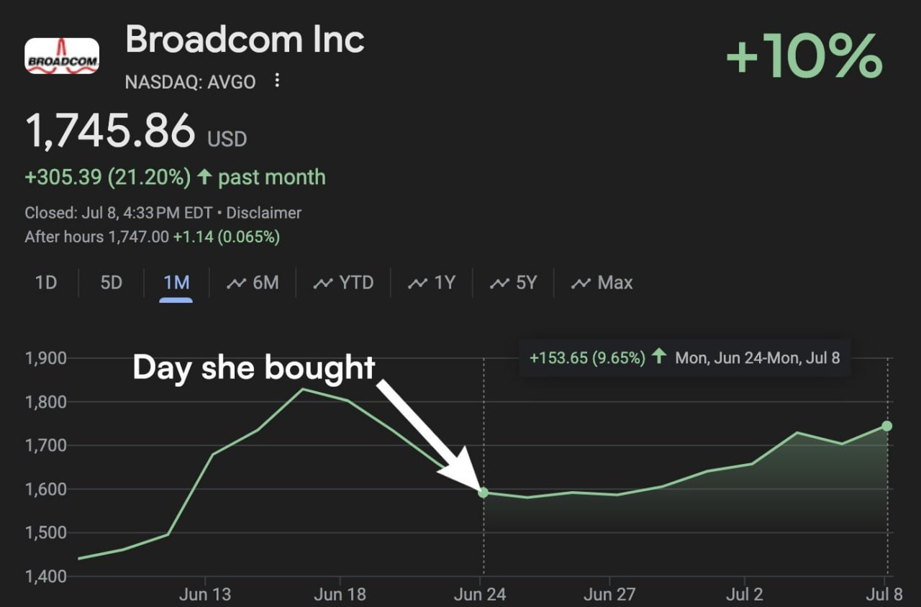Switch to the 5D range tab
The width and height of the screenshot is (921, 607).
click(x=112, y=283)
